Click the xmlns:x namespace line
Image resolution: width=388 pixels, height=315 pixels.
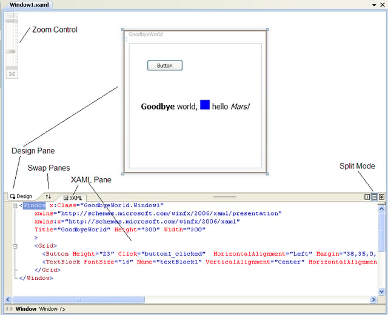click(137, 222)
